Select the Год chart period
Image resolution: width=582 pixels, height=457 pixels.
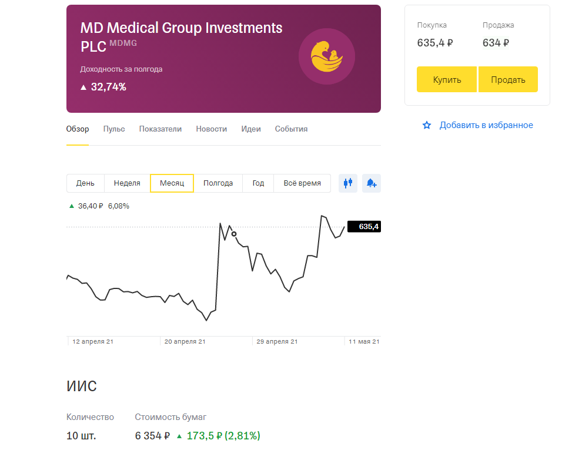258,183
